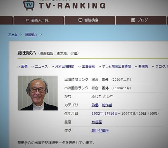Click chevron before ブログ anchor link
The height and width of the screenshot is (148, 168).
pyautogui.click(x=153, y=67)
